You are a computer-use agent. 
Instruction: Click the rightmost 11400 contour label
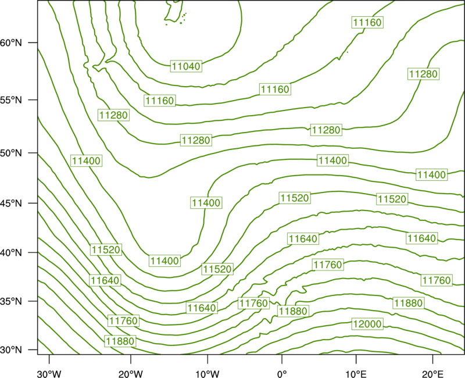coord(431,174)
